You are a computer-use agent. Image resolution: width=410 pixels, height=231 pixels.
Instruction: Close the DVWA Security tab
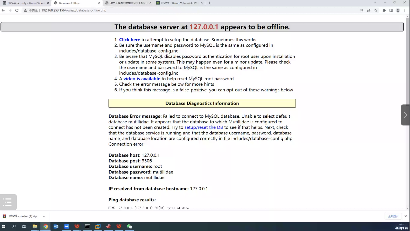[48, 3]
